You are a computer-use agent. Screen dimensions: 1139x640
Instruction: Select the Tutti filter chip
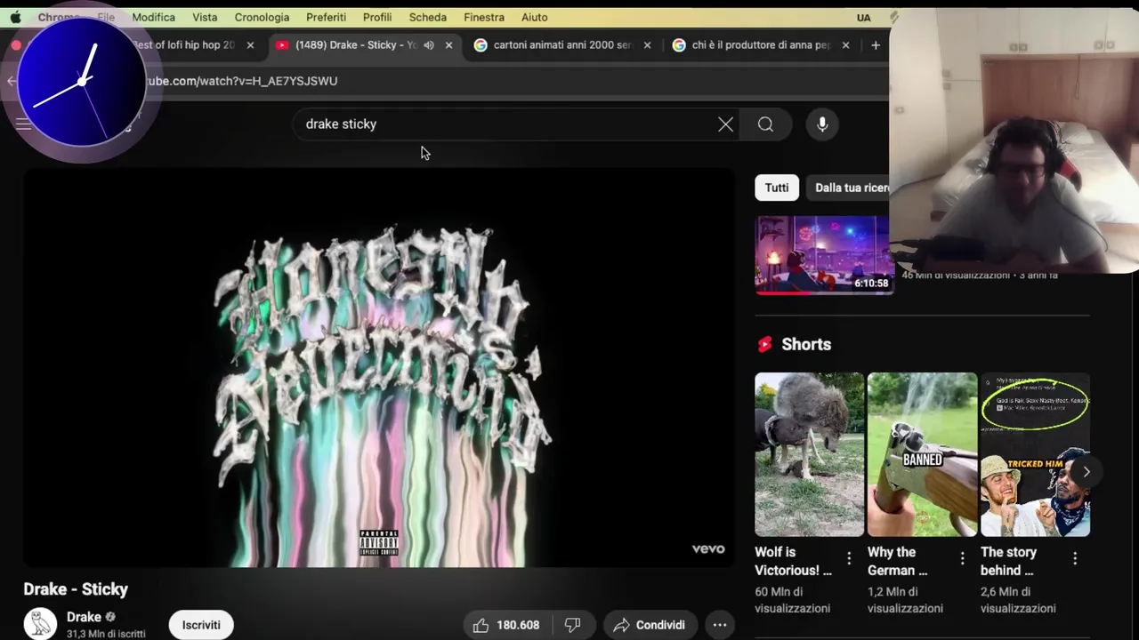click(x=777, y=188)
